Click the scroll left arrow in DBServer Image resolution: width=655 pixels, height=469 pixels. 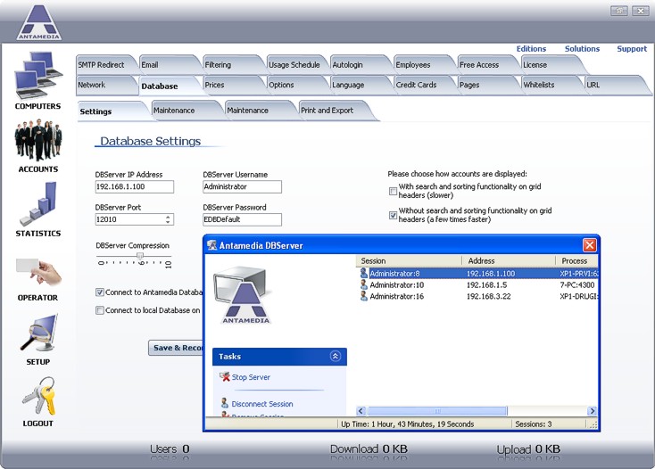pos(361,411)
